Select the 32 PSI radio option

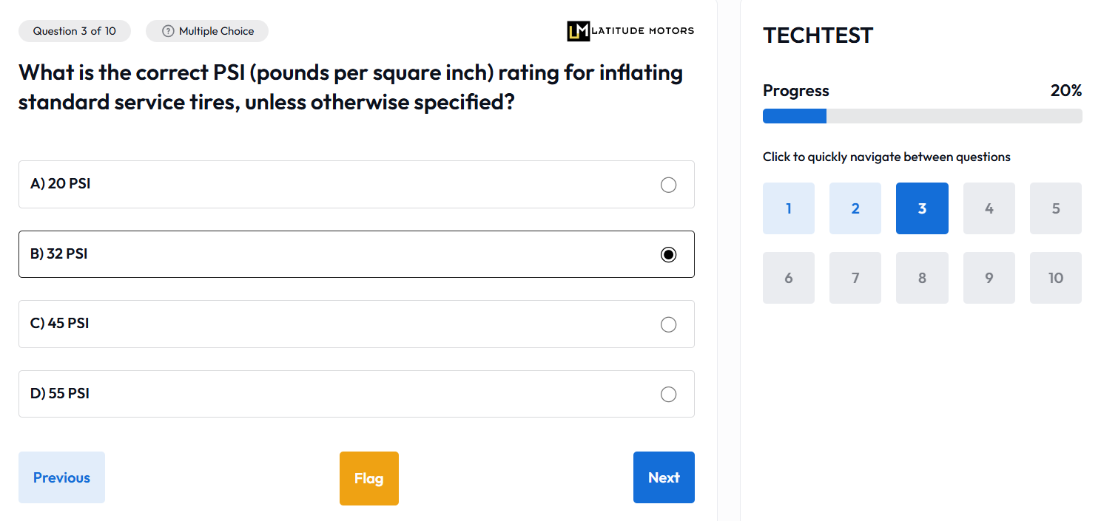click(668, 254)
